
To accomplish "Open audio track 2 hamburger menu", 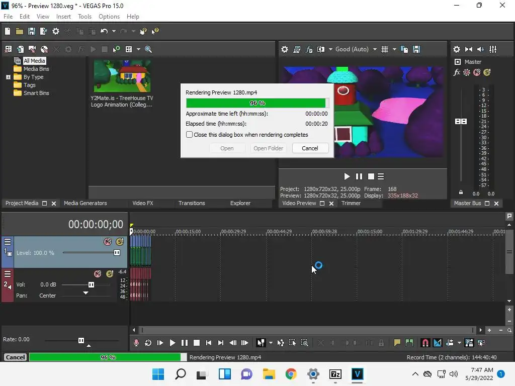I will [8, 274].
